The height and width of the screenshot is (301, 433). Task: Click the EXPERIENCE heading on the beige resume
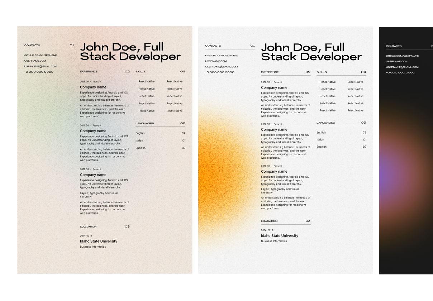89,72
